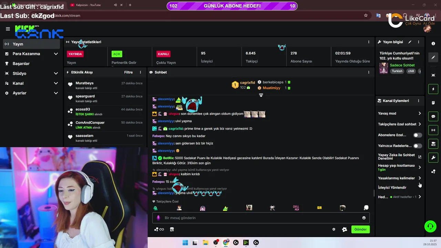Open Hesap yaşı kısıtlaması options

(x=400, y=167)
